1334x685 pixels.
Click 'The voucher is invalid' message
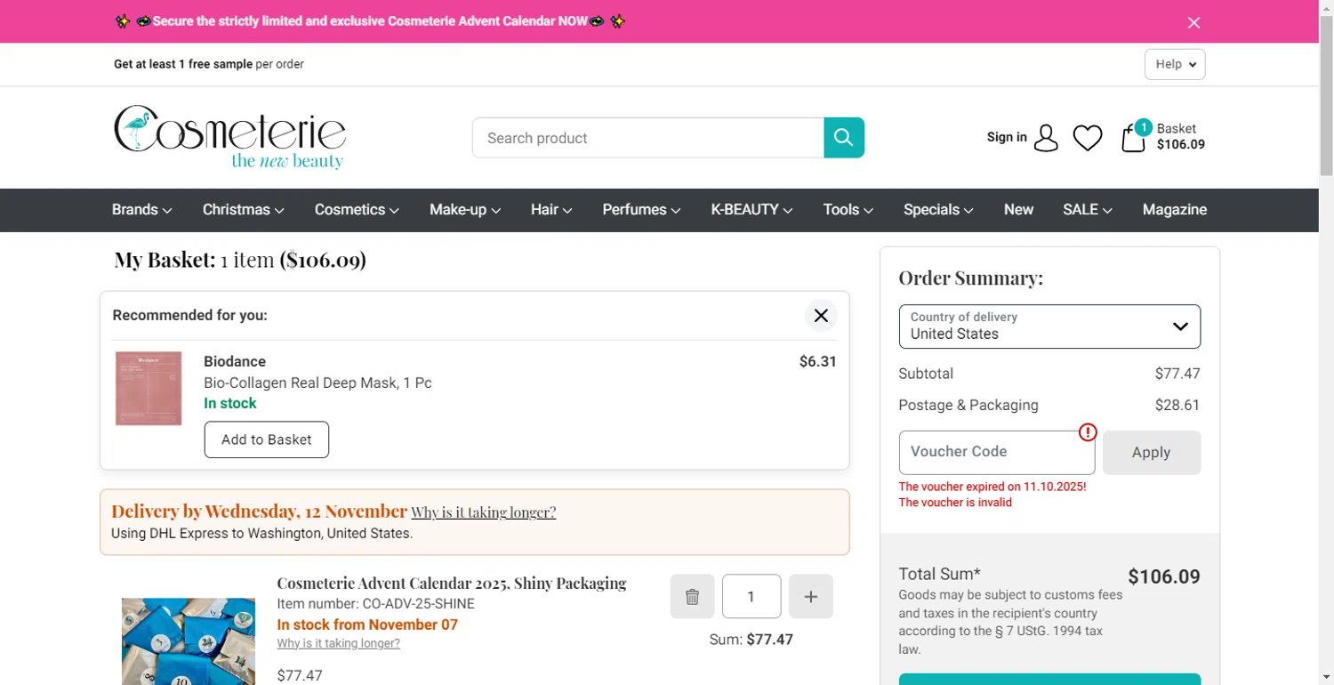click(955, 503)
